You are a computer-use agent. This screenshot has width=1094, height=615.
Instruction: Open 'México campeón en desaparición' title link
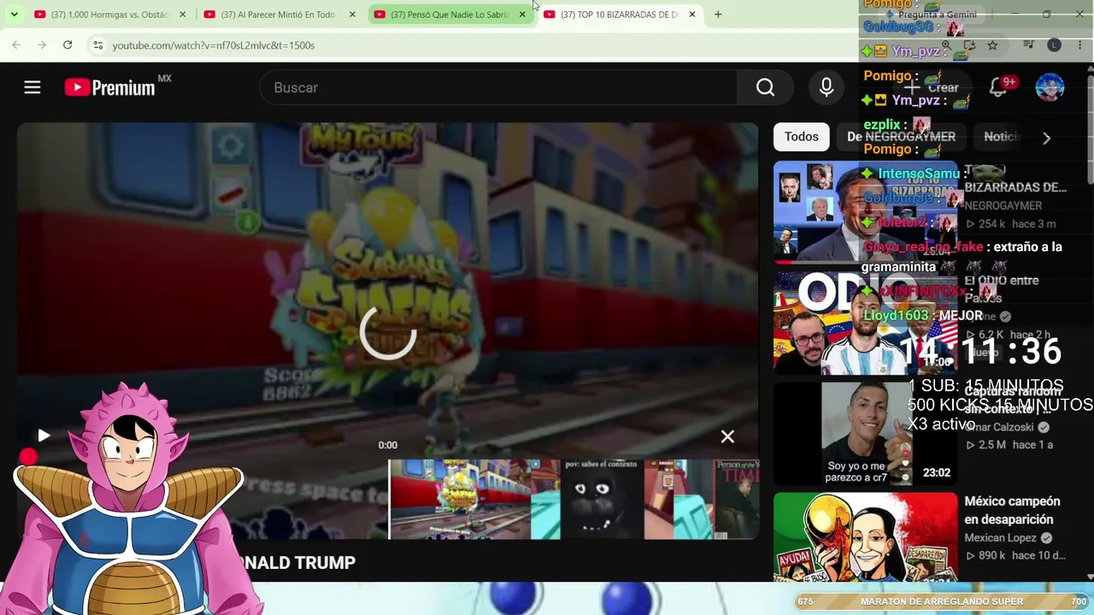pyautogui.click(x=1013, y=510)
